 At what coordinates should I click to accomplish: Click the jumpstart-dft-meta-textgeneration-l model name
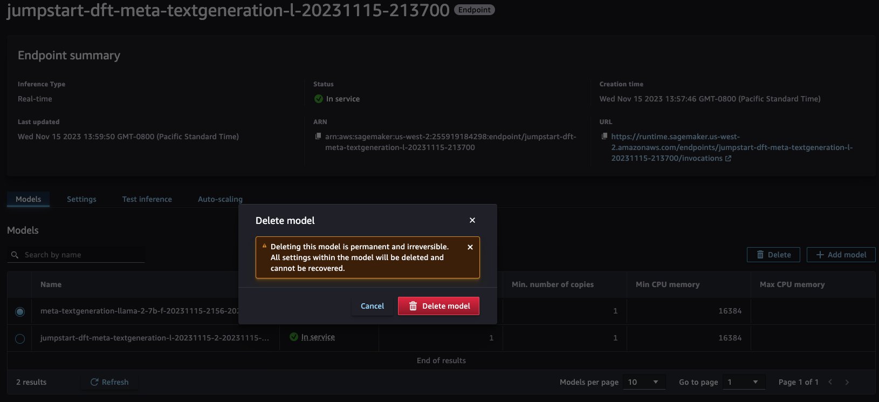(154, 338)
